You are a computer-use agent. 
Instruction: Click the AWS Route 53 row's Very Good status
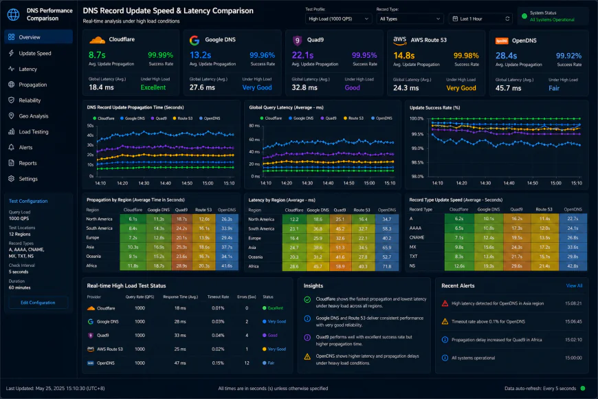pyautogui.click(x=274, y=349)
